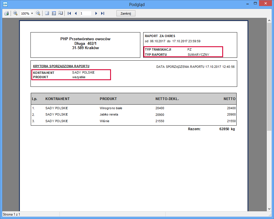
Task: Zoom in with the plus magnifier
Action: tap(16, 13)
